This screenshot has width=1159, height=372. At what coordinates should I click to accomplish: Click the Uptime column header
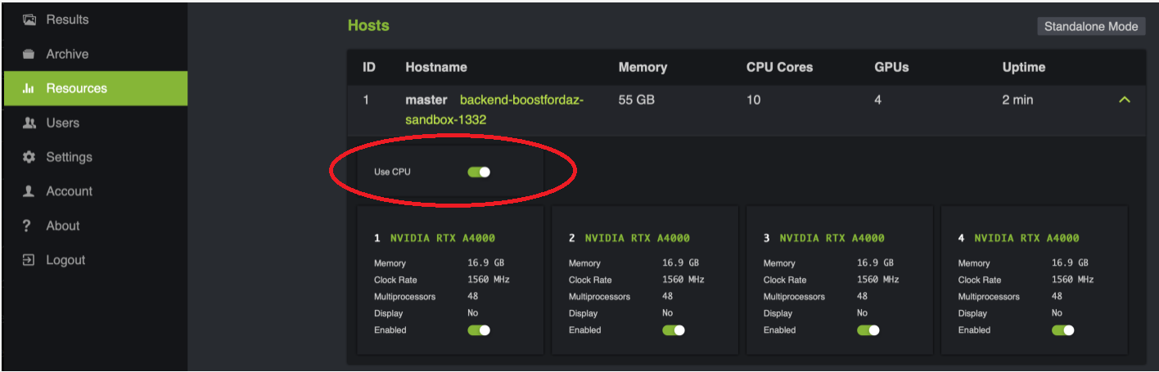[1023, 67]
